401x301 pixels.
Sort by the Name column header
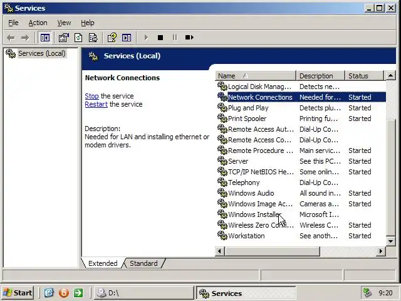[x=256, y=76]
